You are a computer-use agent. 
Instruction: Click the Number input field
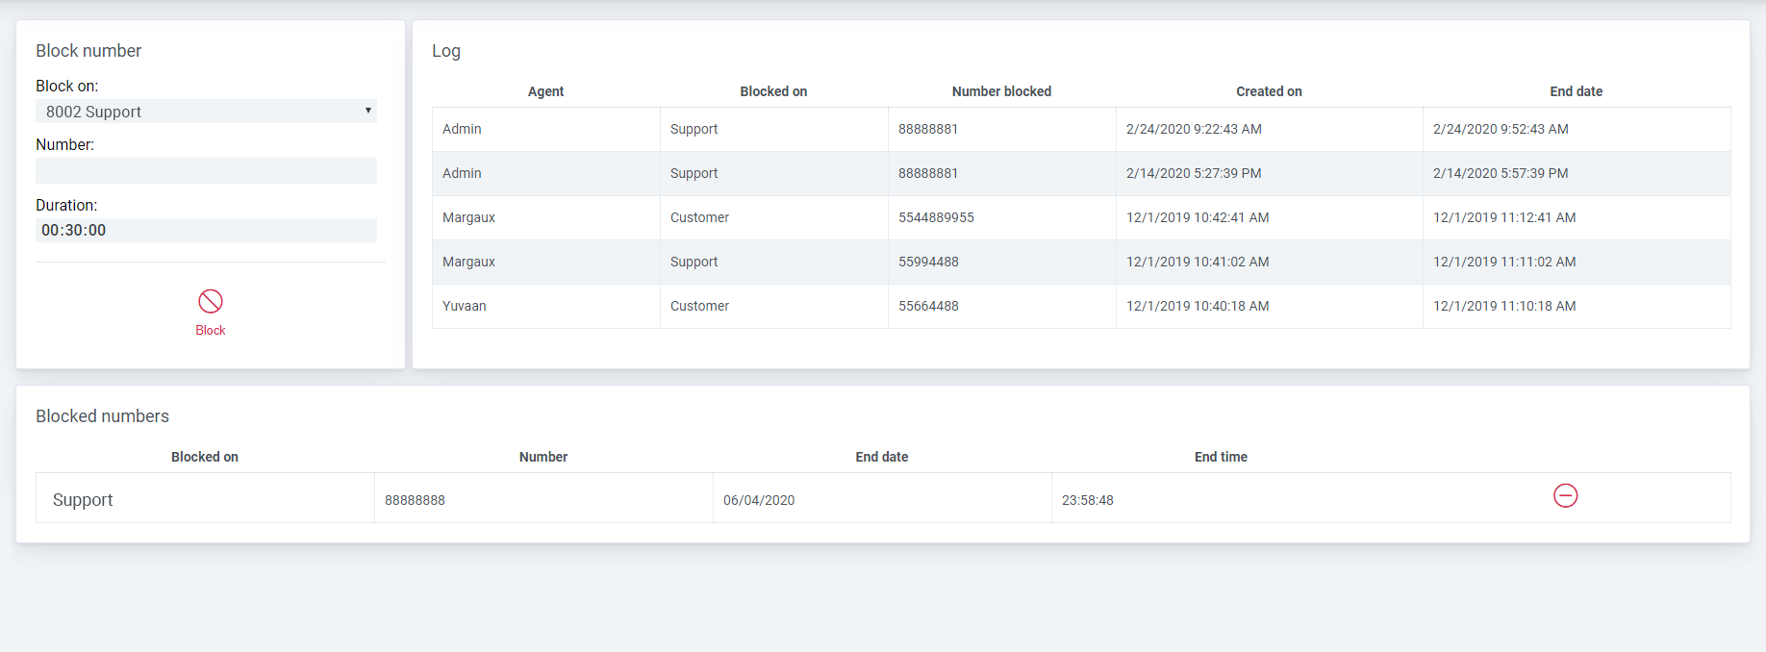click(x=206, y=171)
